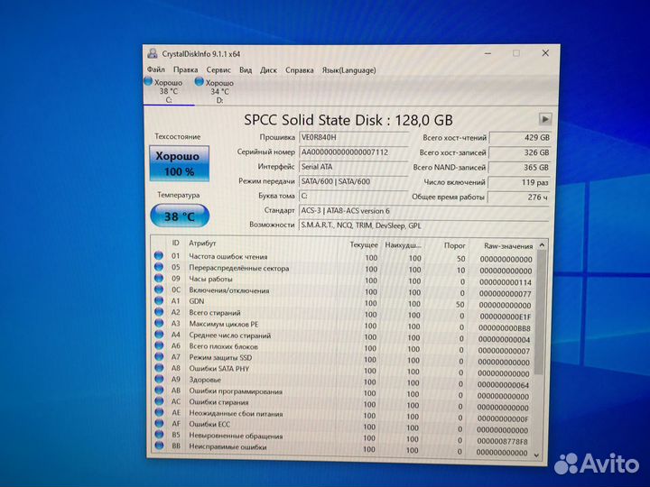
Task: Click the status icon beside Ошибки ECC
Action: pyautogui.click(x=159, y=423)
